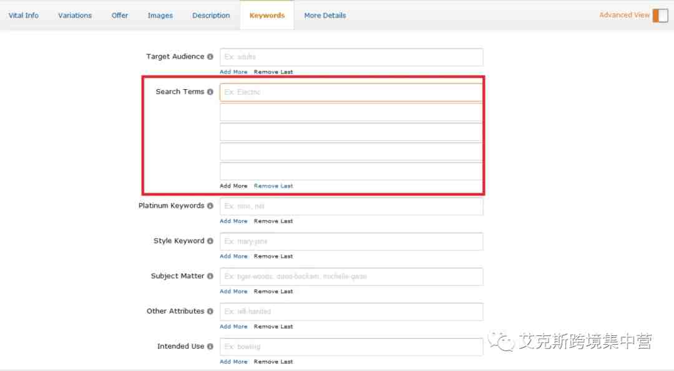
Task: Open the Vital Info tab
Action: pyautogui.click(x=23, y=16)
